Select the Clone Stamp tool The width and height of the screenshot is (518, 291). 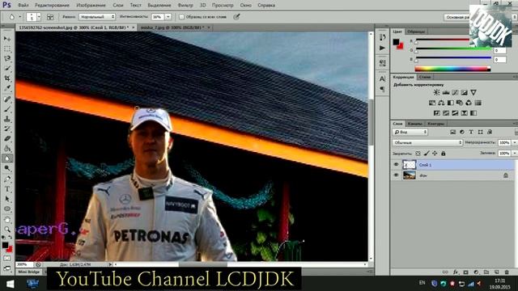pyautogui.click(x=7, y=119)
